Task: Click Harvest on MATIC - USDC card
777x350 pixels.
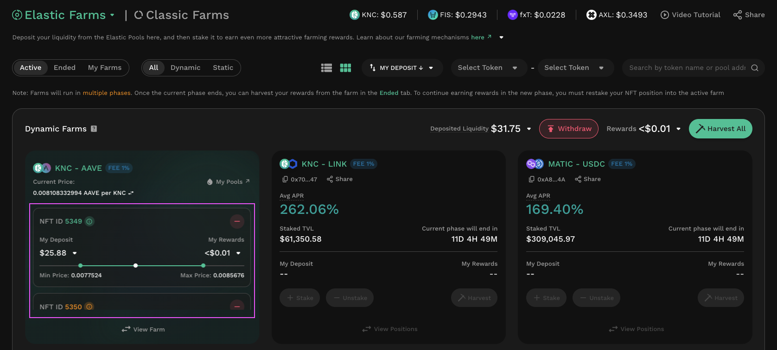Action: point(721,298)
